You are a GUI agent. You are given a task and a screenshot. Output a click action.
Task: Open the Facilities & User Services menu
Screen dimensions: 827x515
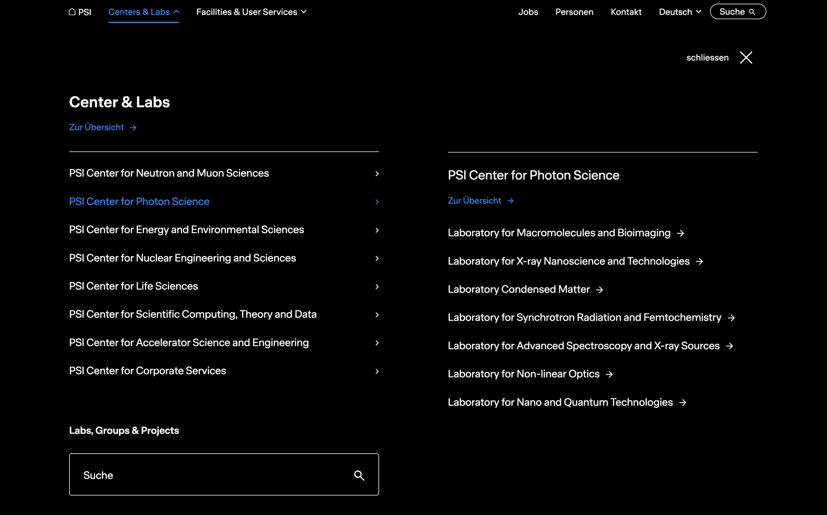[251, 12]
